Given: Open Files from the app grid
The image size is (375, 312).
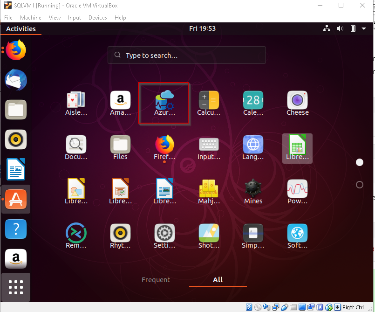Looking at the screenshot, I should click(120, 148).
